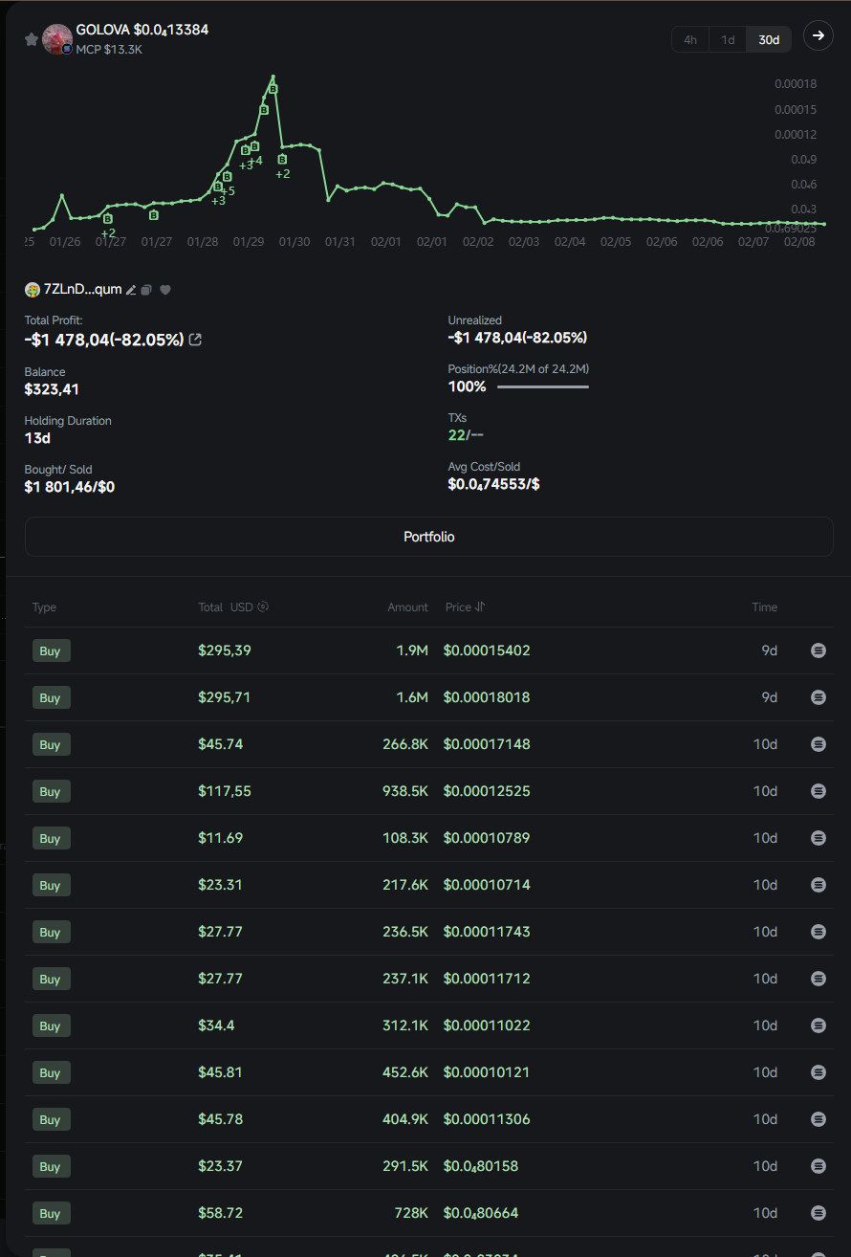Click the peak buy marker on chart
This screenshot has height=1257, width=851.
click(273, 88)
